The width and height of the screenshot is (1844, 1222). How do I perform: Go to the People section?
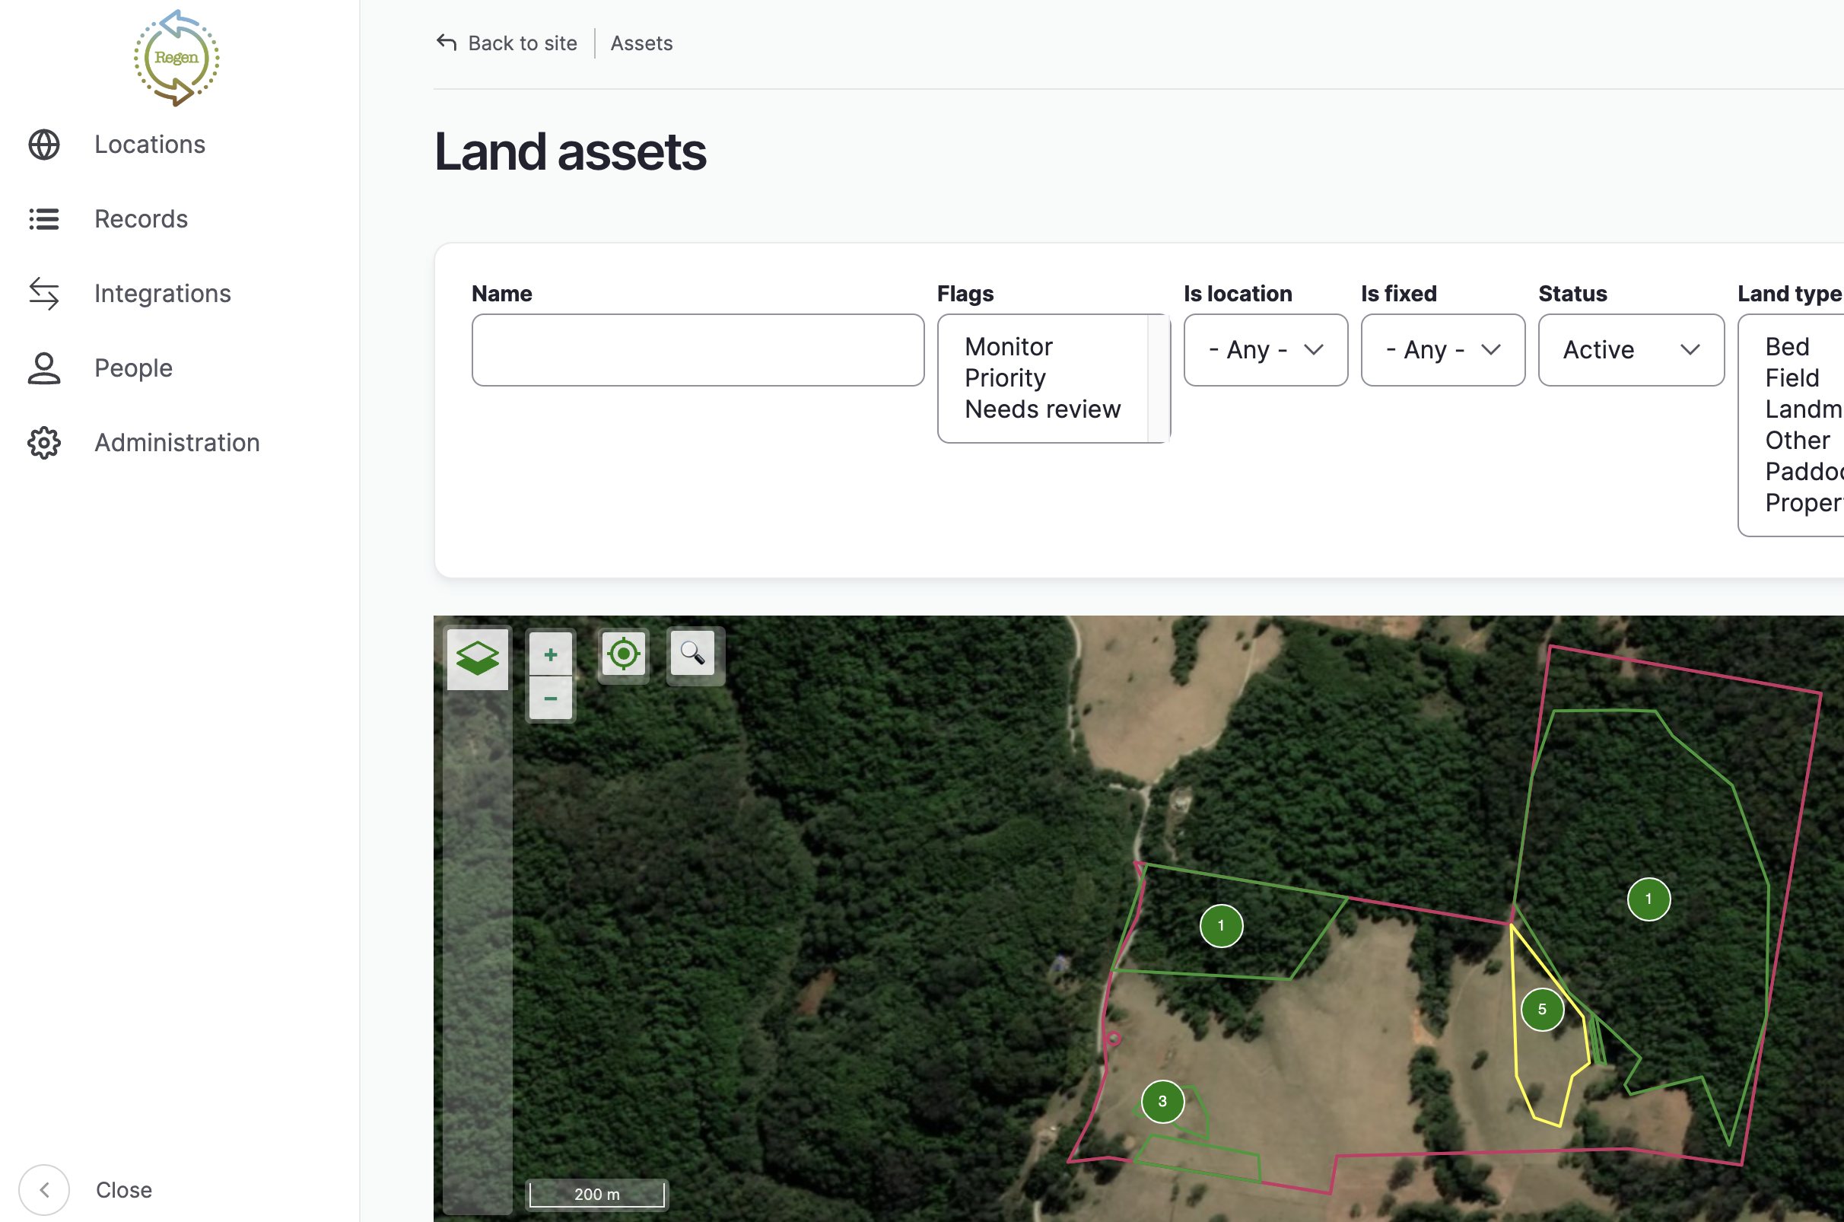[x=133, y=368]
